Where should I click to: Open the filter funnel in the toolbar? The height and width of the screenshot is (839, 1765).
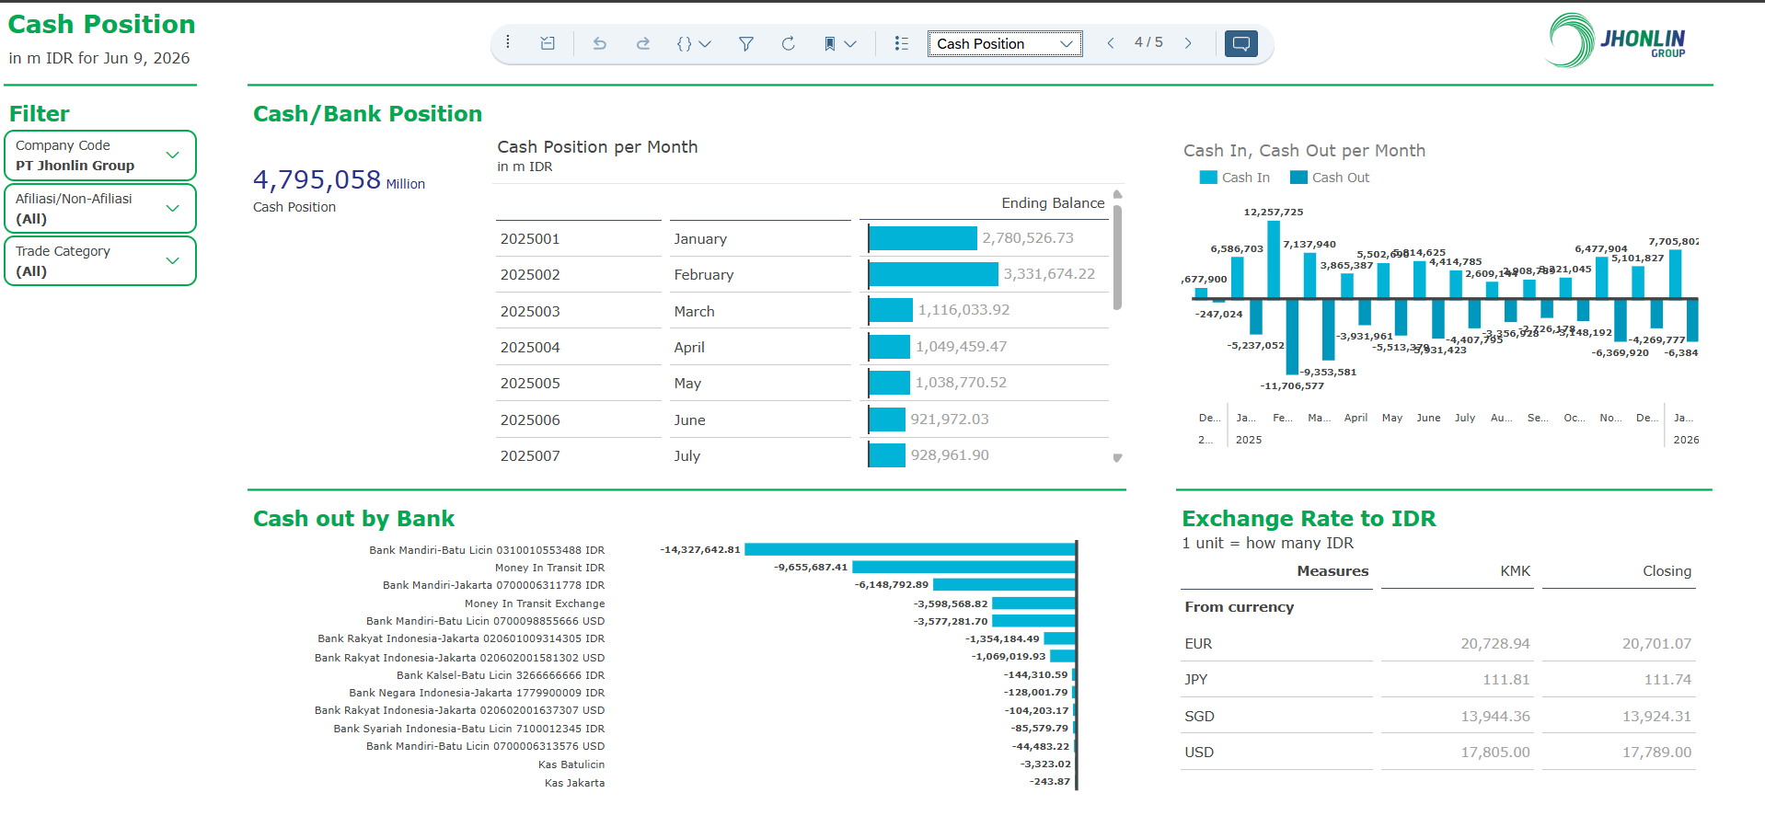point(746,43)
